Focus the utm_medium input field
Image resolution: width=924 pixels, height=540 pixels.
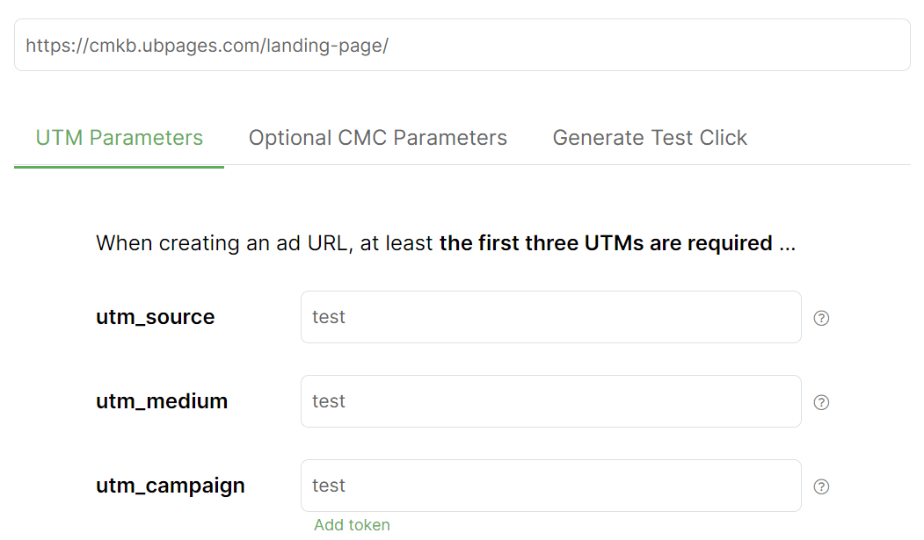(x=550, y=401)
